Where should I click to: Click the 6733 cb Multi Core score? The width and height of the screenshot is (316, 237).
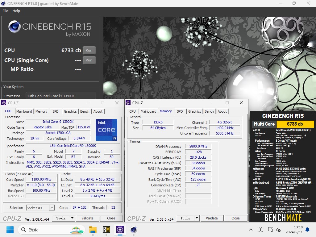[x=295, y=124]
